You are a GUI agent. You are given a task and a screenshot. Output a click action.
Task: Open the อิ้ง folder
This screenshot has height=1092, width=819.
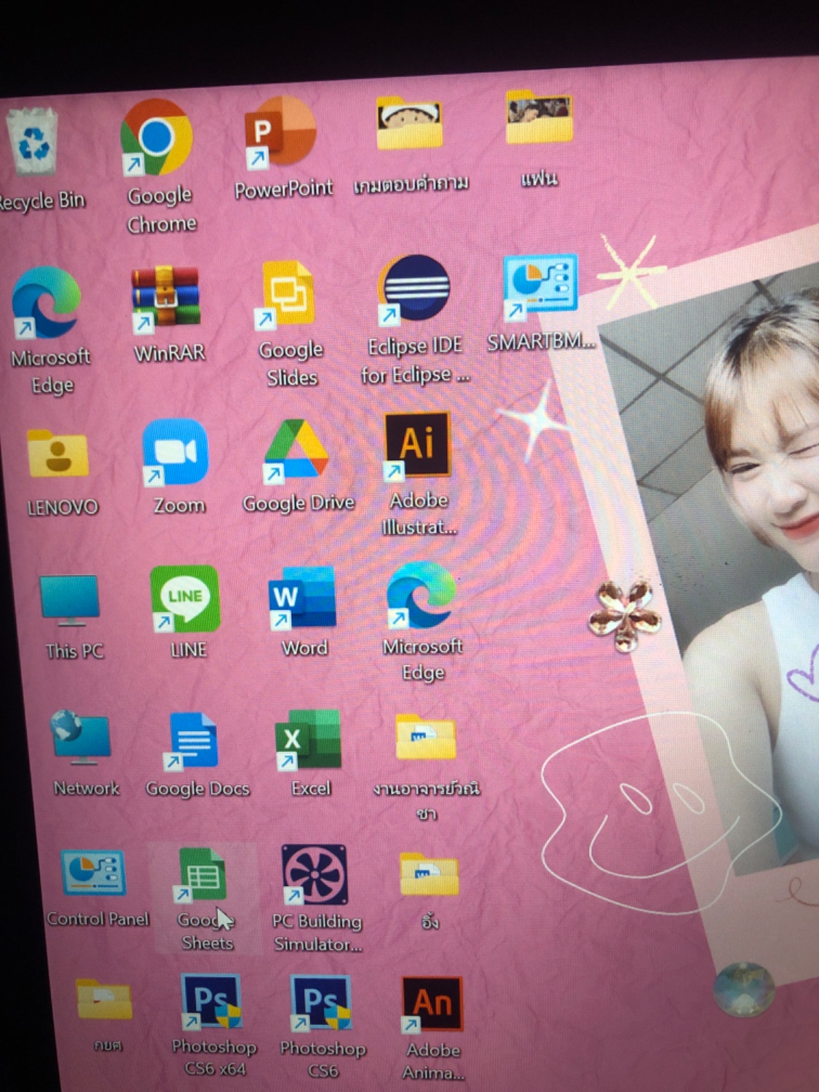click(430, 874)
